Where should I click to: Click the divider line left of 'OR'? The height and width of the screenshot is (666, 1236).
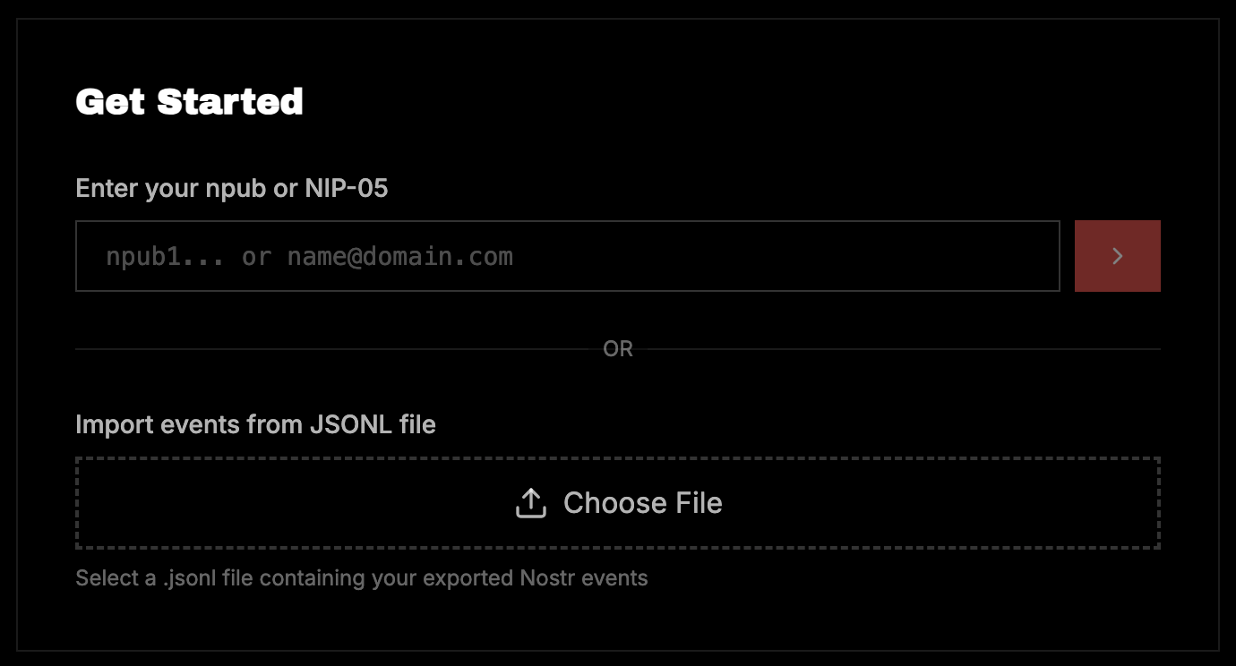(x=340, y=349)
